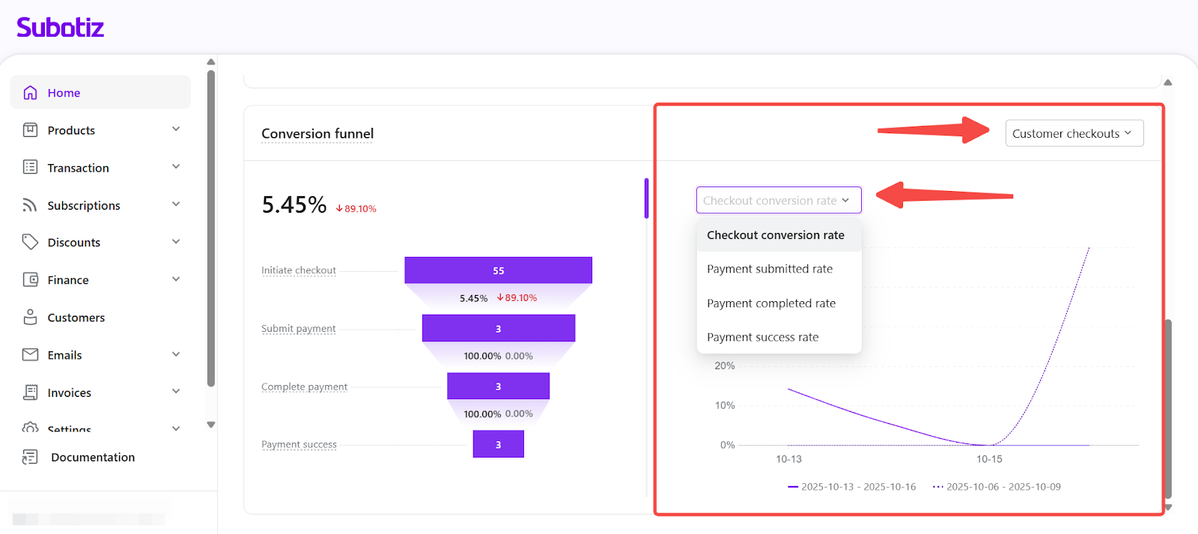Viewport: 1198px width, 534px height.
Task: Click the Discounts tag icon
Action: point(30,242)
